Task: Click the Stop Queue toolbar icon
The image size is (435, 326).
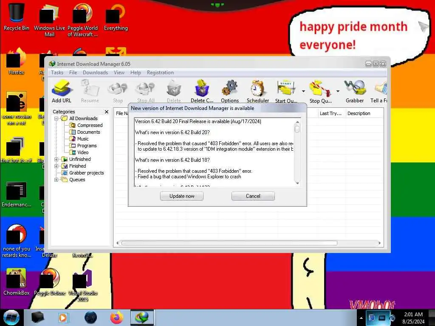Action: [320, 91]
